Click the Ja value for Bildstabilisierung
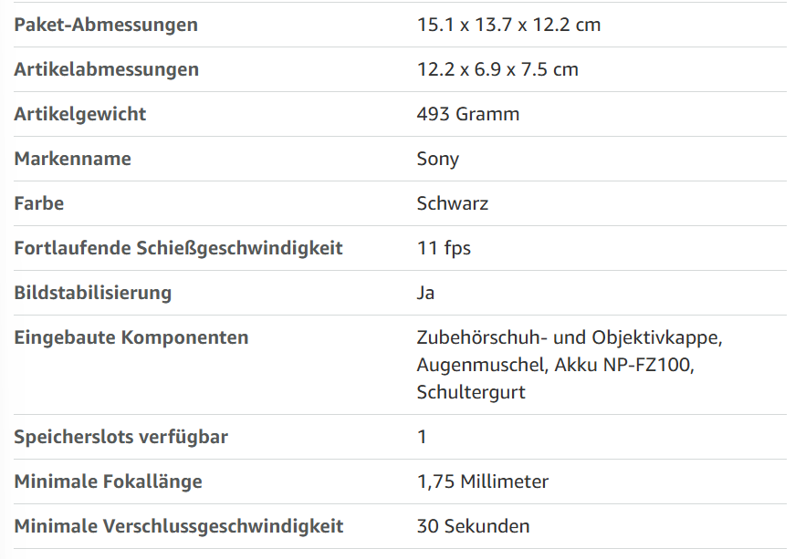Screen dimensions: 795x559 [x=426, y=293]
